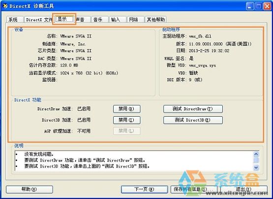Image resolution: width=273 pixels, height=199 pixels.
Task: Click the WHQL 签名 value 是
Action: (191, 58)
